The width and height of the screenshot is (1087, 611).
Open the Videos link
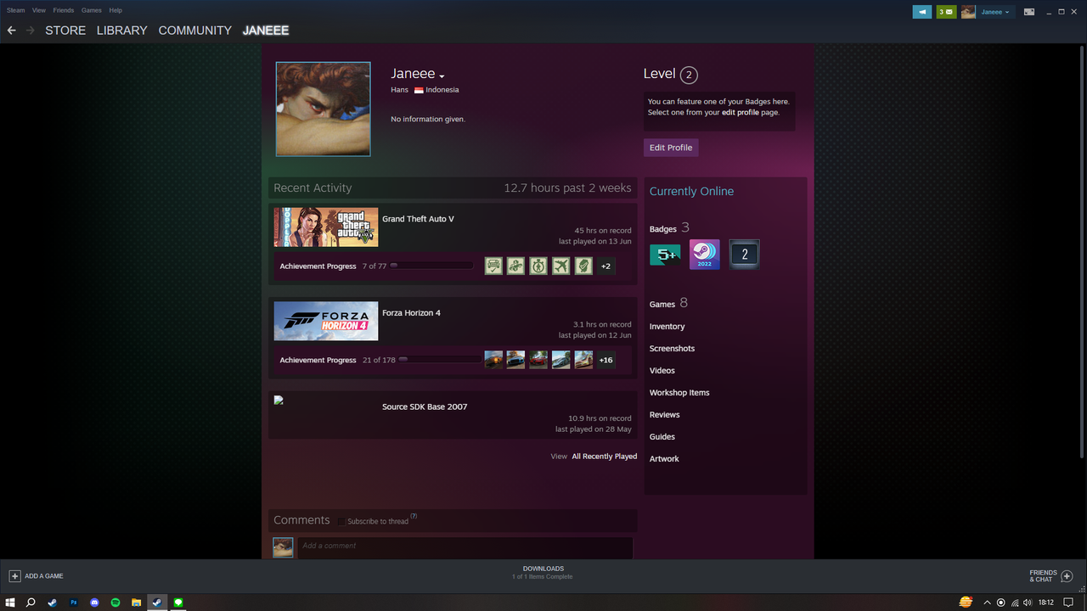click(662, 371)
